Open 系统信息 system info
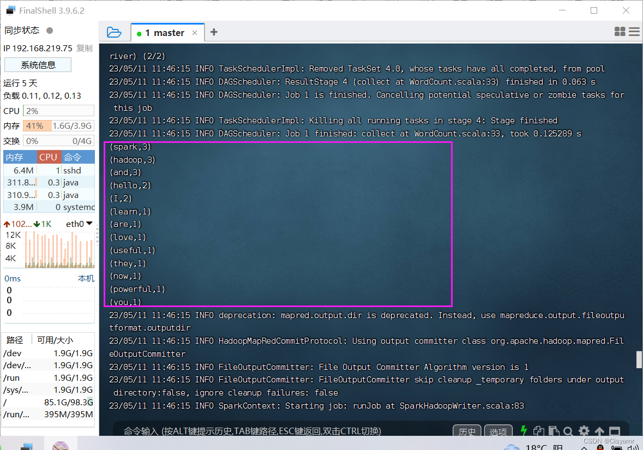 (38, 65)
